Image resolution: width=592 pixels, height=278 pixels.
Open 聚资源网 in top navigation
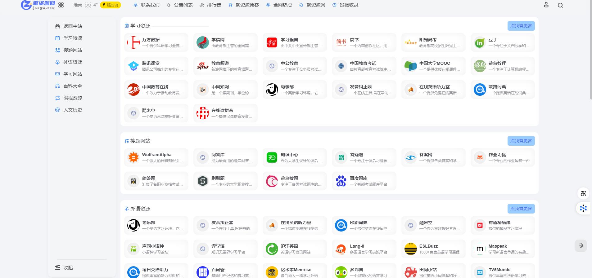(312, 5)
